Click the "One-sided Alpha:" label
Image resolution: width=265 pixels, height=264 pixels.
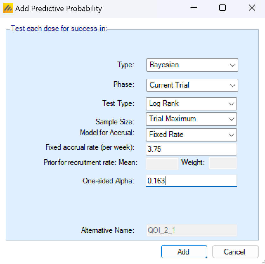[x=108, y=181]
